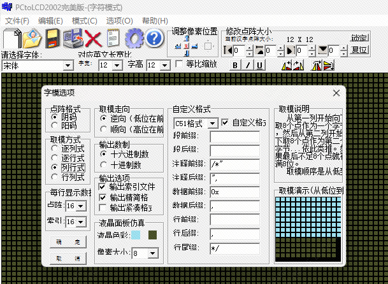Click the save-as disk with arrow icon

[73, 38]
